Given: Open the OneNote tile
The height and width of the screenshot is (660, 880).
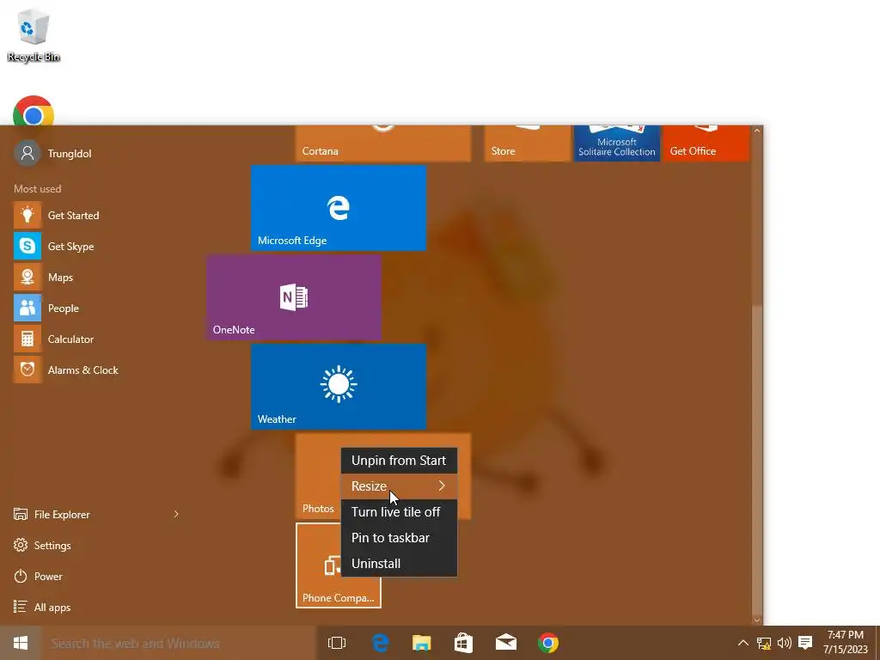Looking at the screenshot, I should pos(294,297).
